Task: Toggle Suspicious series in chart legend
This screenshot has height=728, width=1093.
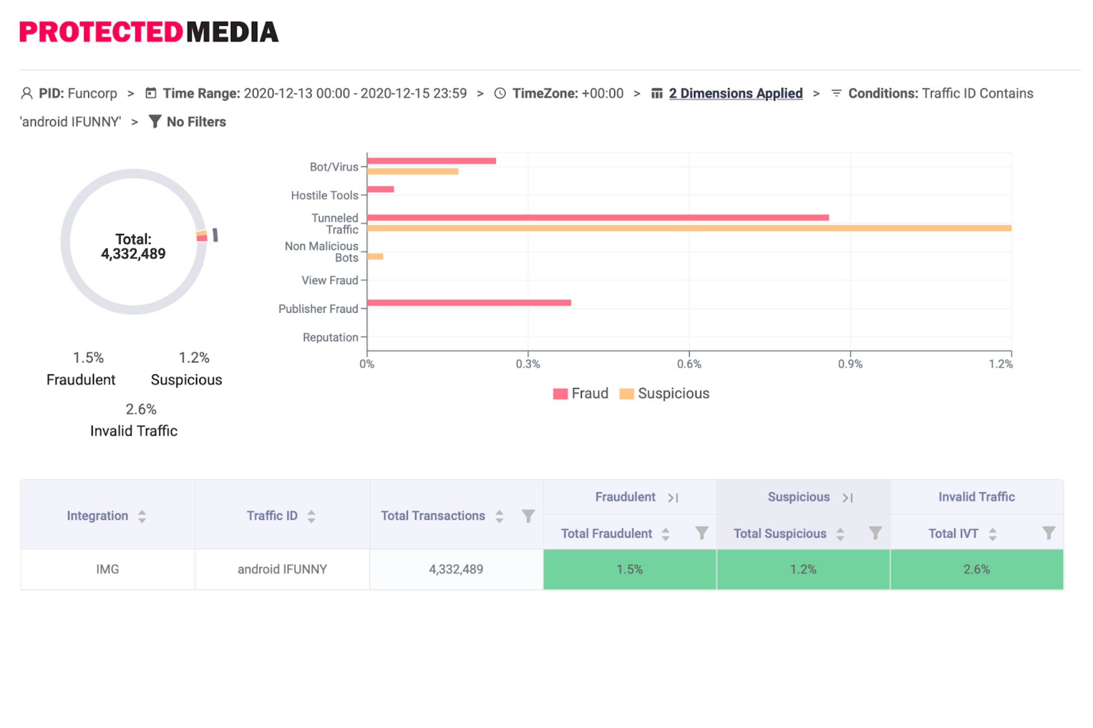Action: point(664,394)
